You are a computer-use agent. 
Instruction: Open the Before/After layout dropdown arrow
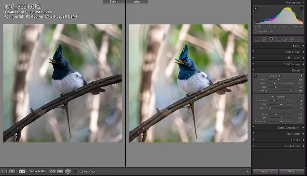pyautogui.click(x=27, y=172)
